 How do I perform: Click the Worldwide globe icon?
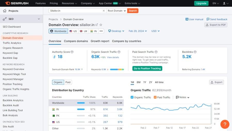(x=52, y=31)
